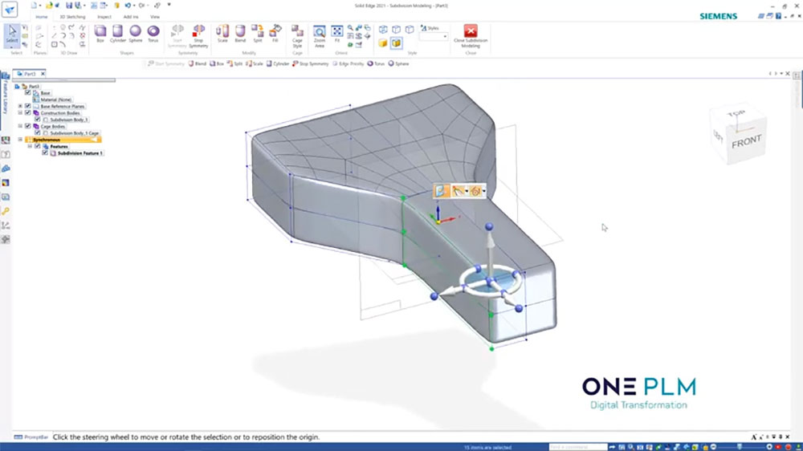Collapse the Features node

[x=30, y=146]
